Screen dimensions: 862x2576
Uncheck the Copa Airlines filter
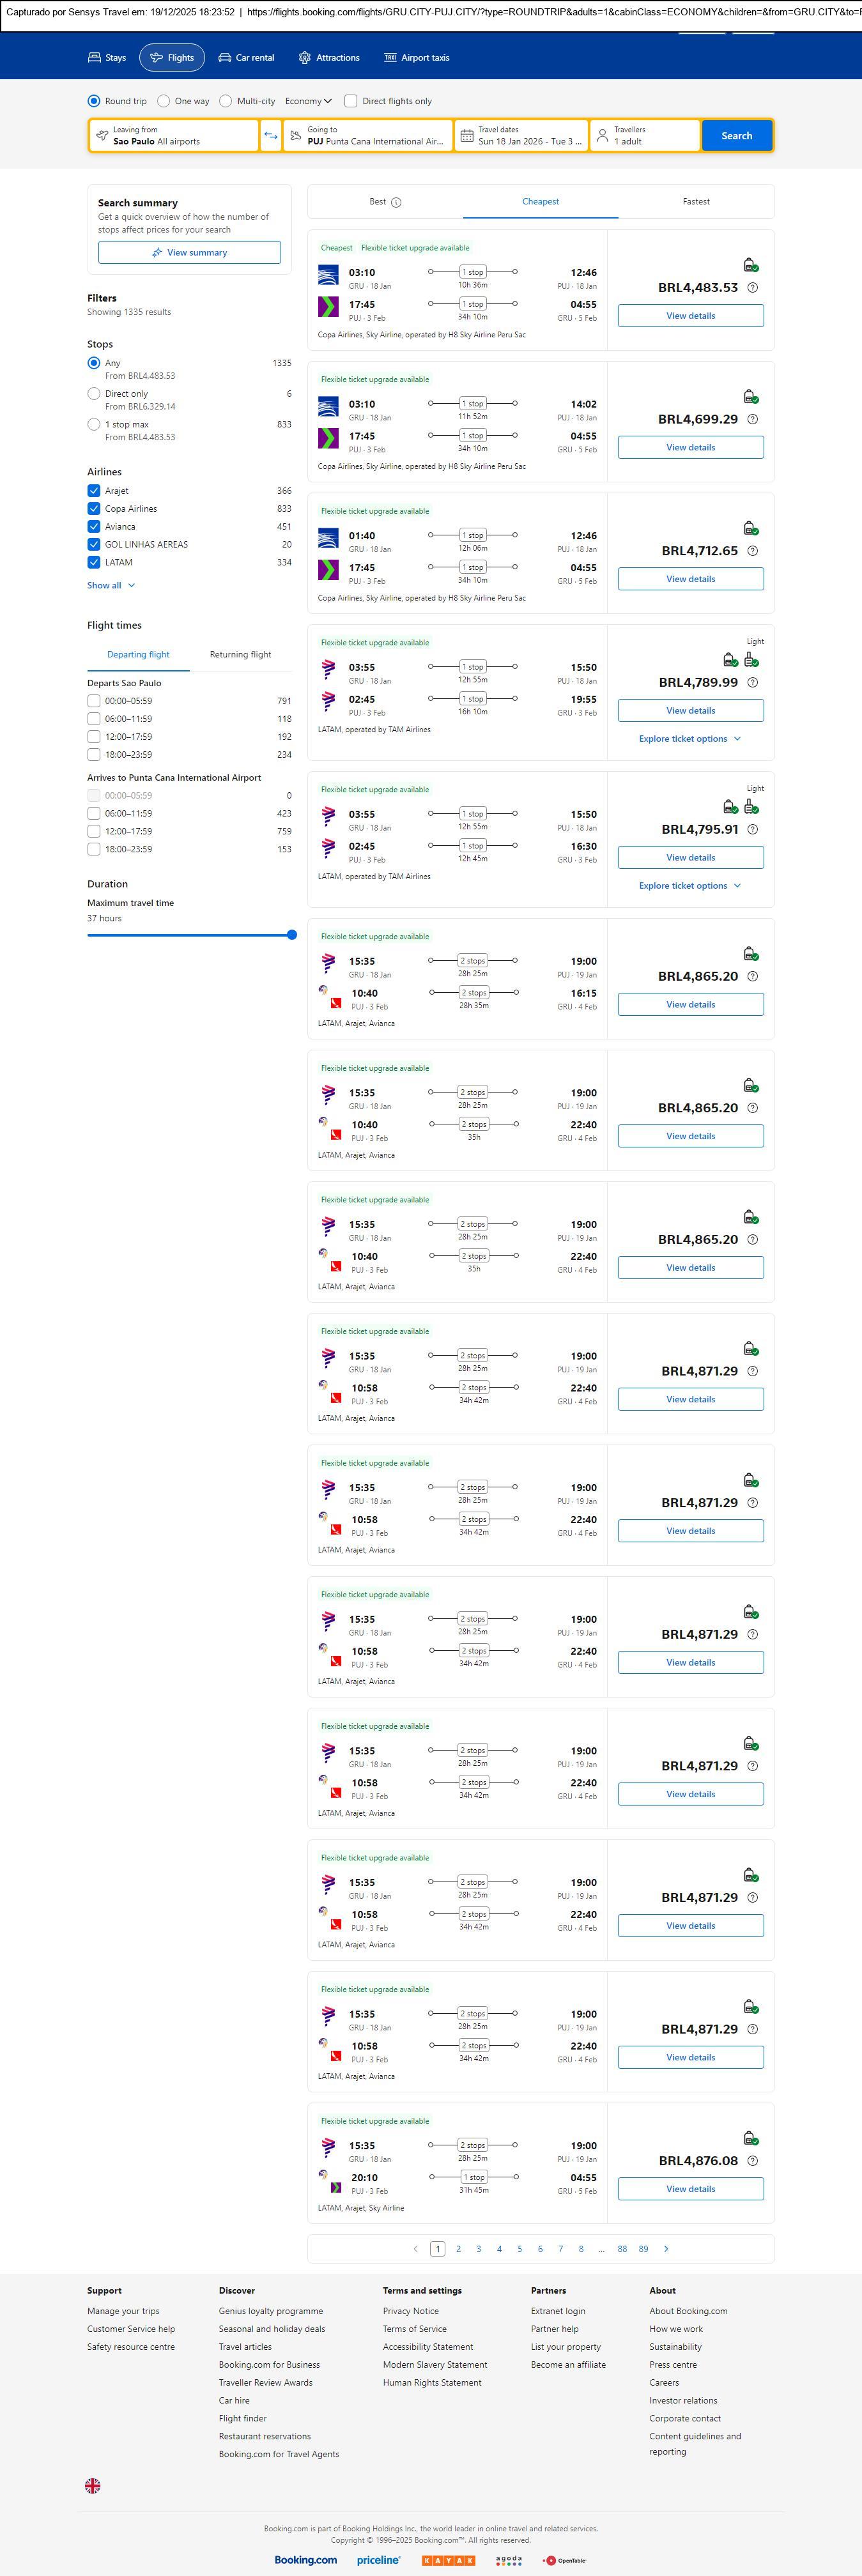pos(94,509)
